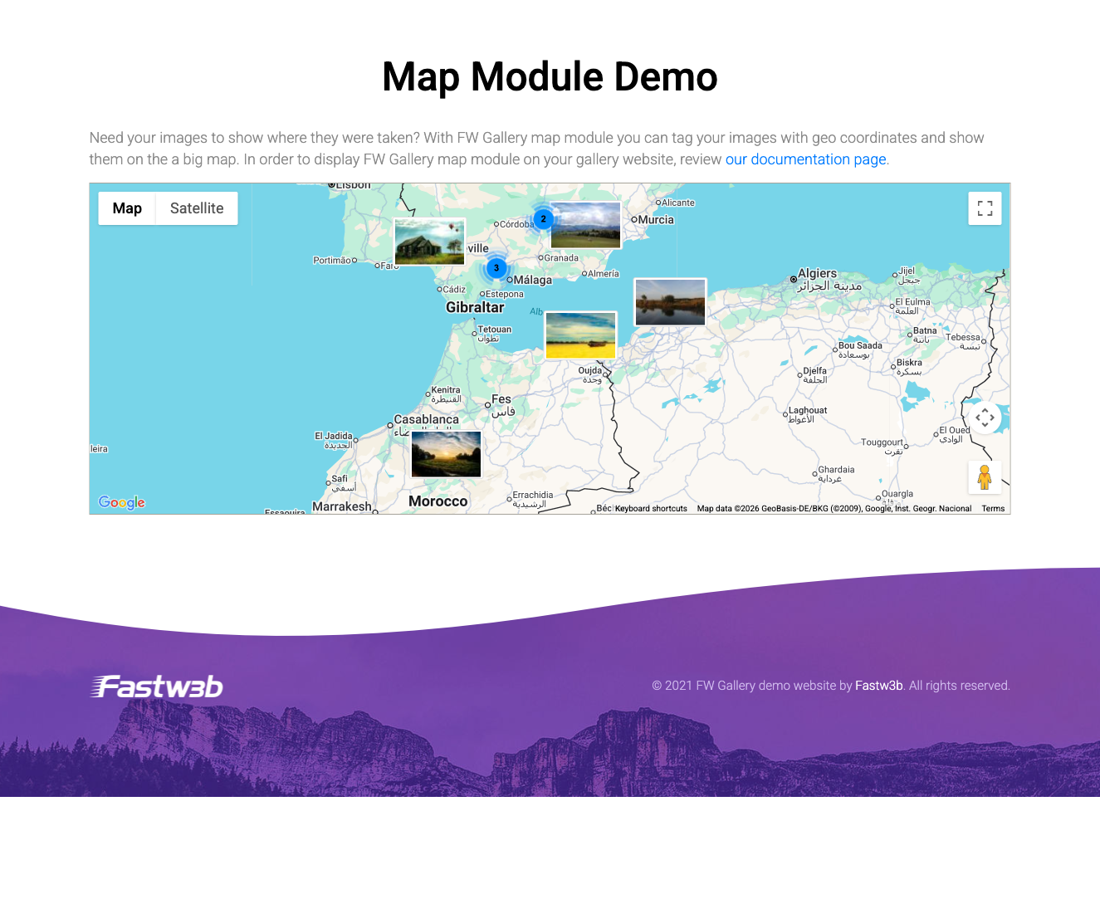Open our documentation page link
This screenshot has height=899, width=1100.
(805, 159)
